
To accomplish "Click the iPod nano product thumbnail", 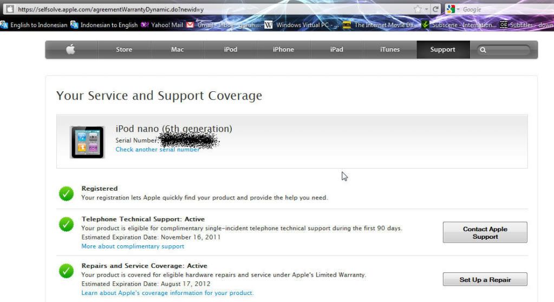I will coord(87,143).
